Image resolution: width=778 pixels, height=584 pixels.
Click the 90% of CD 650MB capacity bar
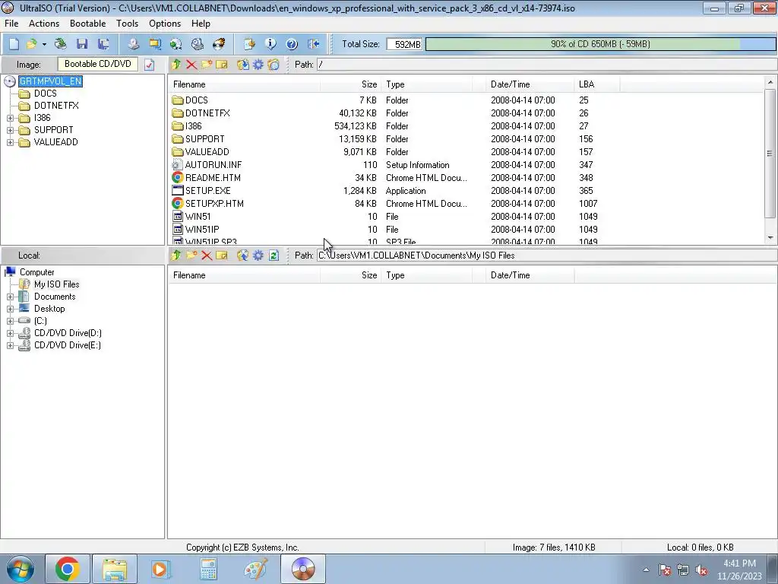(600, 44)
